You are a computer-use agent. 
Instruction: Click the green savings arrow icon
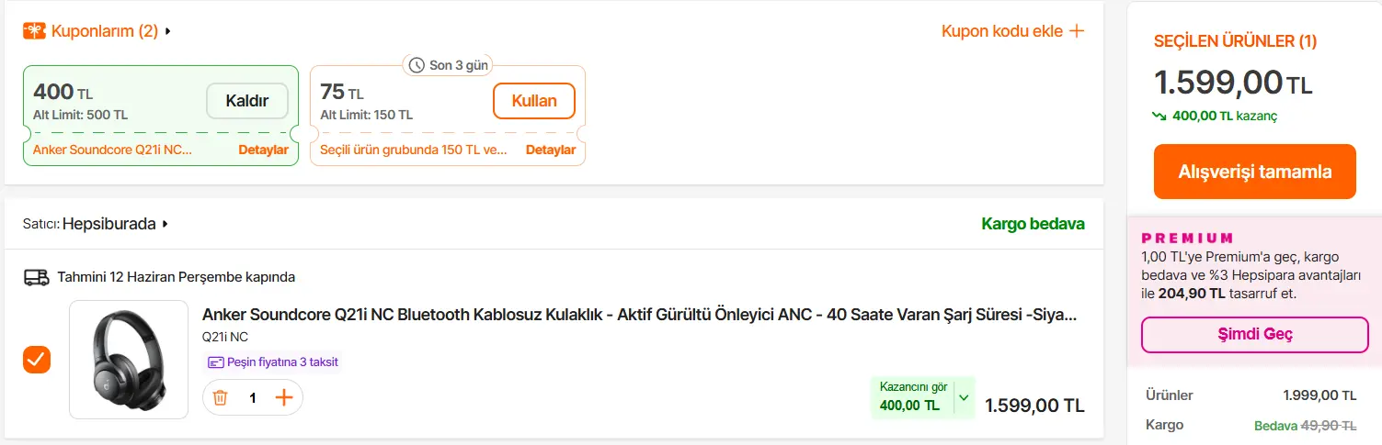pyautogui.click(x=1161, y=116)
